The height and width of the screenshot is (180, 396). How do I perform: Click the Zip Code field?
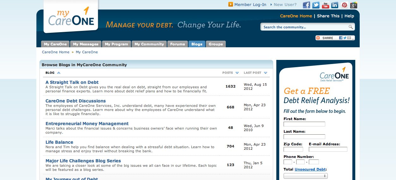coord(293,149)
